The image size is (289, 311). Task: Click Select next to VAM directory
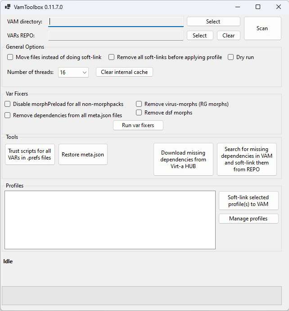coord(213,22)
